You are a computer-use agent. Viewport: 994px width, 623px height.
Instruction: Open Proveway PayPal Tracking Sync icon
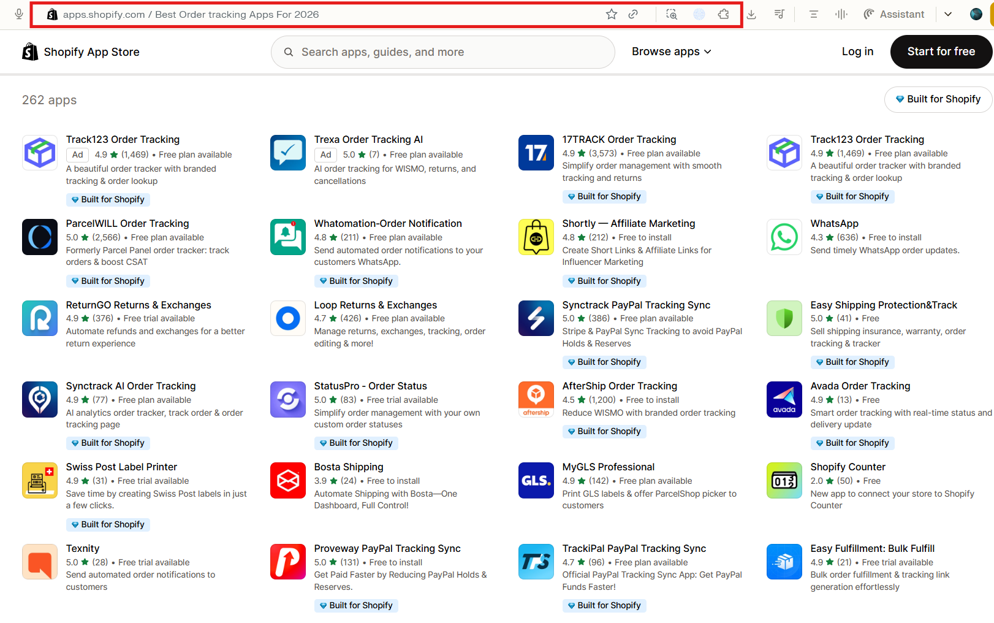(x=288, y=562)
